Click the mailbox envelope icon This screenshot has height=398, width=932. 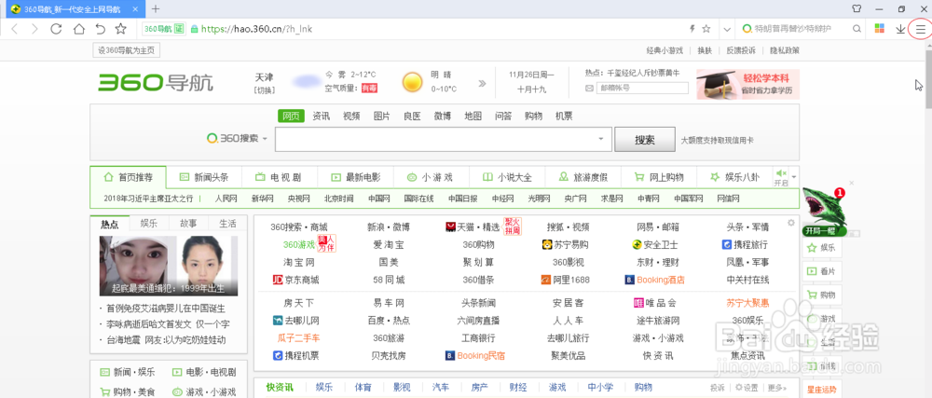(590, 88)
